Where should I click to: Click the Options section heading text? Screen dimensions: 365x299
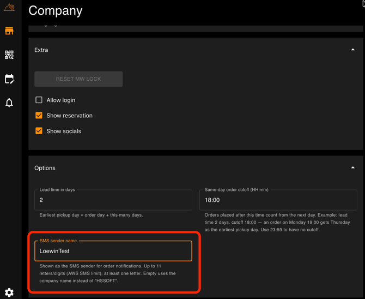45,168
